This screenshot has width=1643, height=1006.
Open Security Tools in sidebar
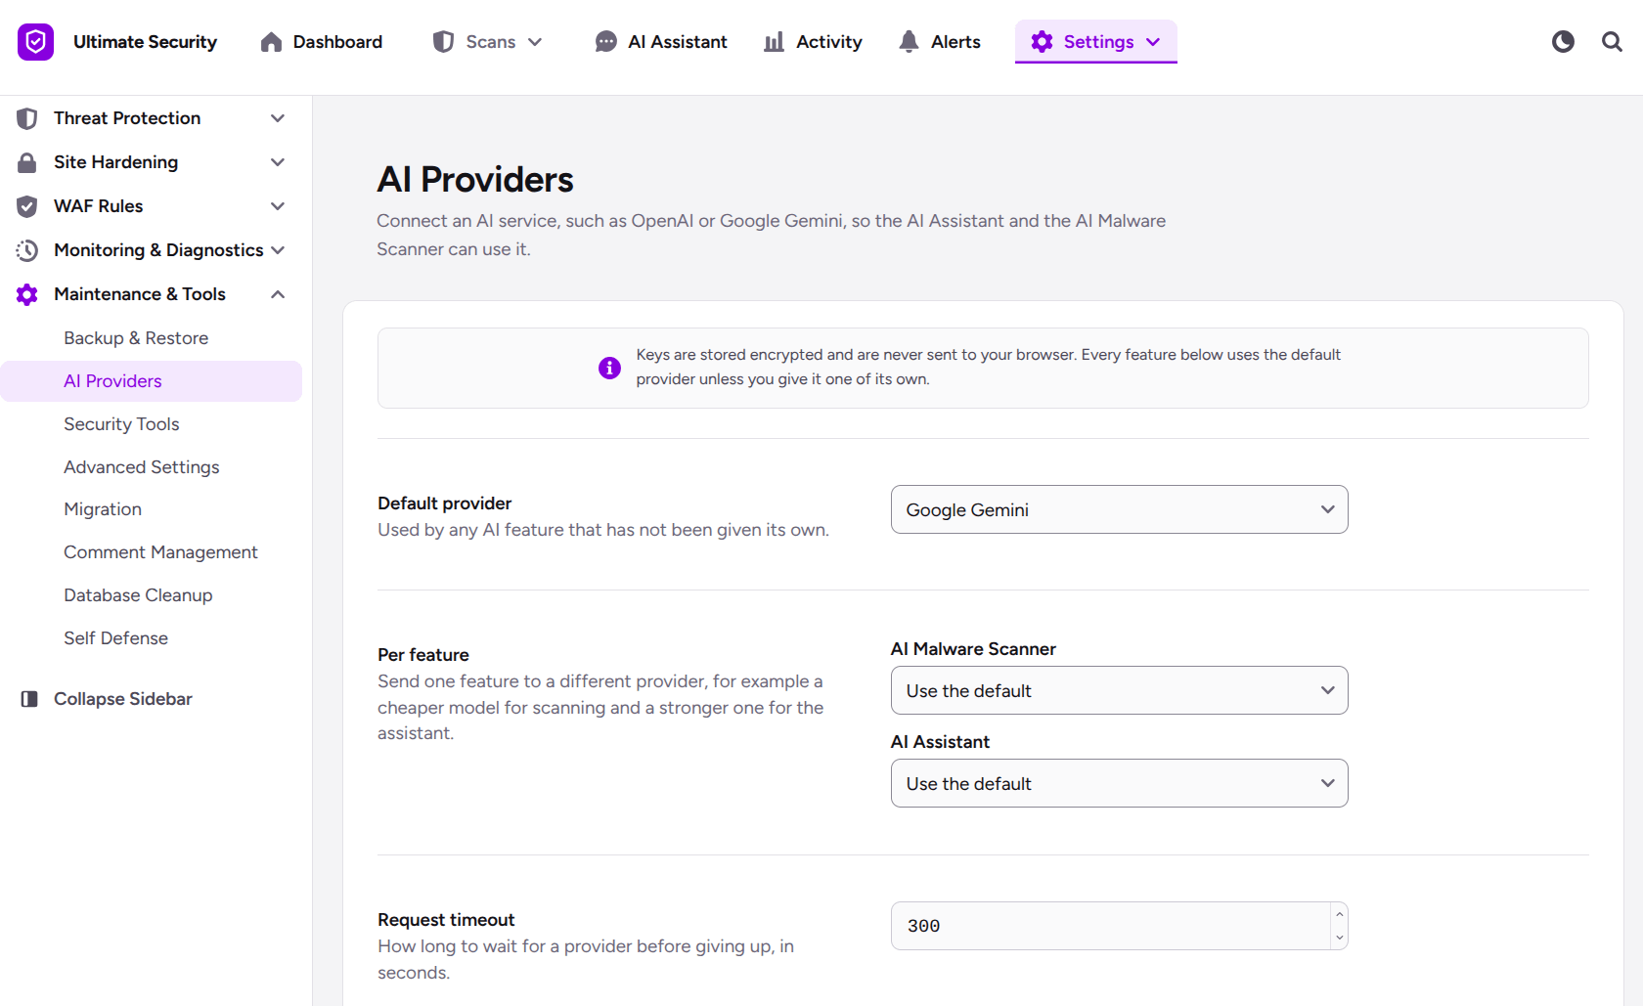click(x=121, y=424)
